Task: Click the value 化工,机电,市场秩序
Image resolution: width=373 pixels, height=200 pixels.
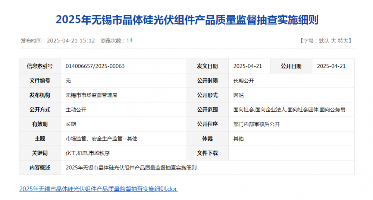Action: tap(88, 153)
